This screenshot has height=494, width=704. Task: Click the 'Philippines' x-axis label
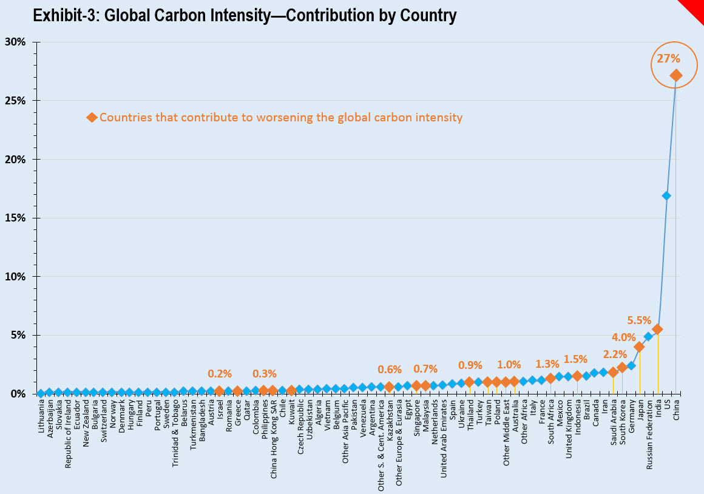(x=265, y=419)
